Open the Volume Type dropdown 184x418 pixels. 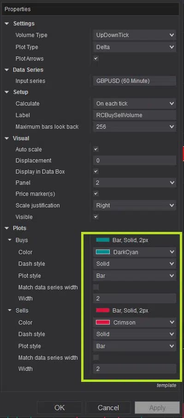(135, 35)
